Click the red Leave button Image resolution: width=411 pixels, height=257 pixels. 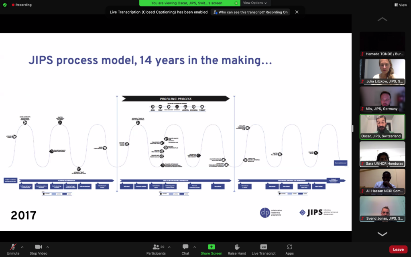point(398,249)
